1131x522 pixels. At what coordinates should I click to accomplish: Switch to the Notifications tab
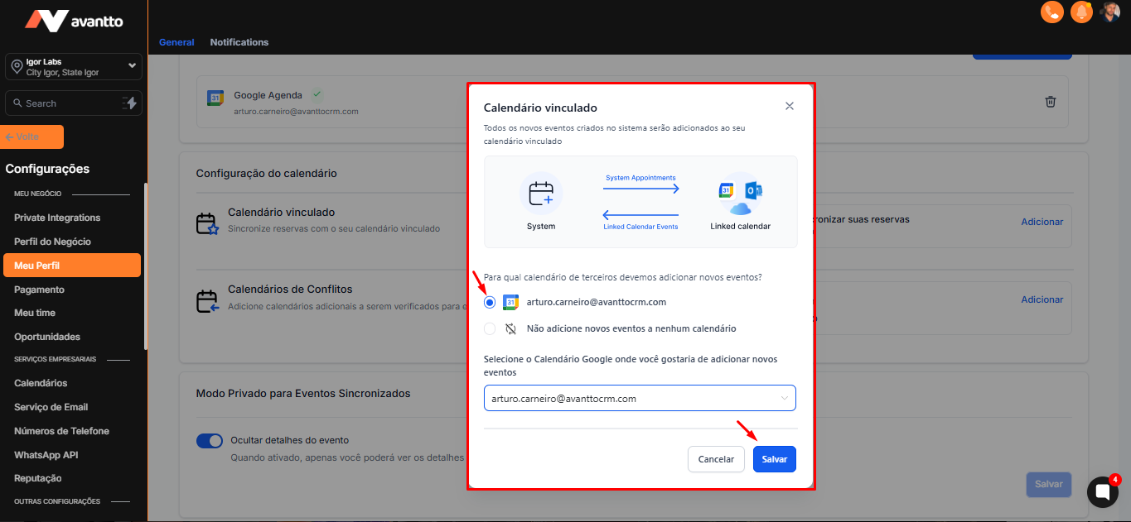pyautogui.click(x=239, y=42)
